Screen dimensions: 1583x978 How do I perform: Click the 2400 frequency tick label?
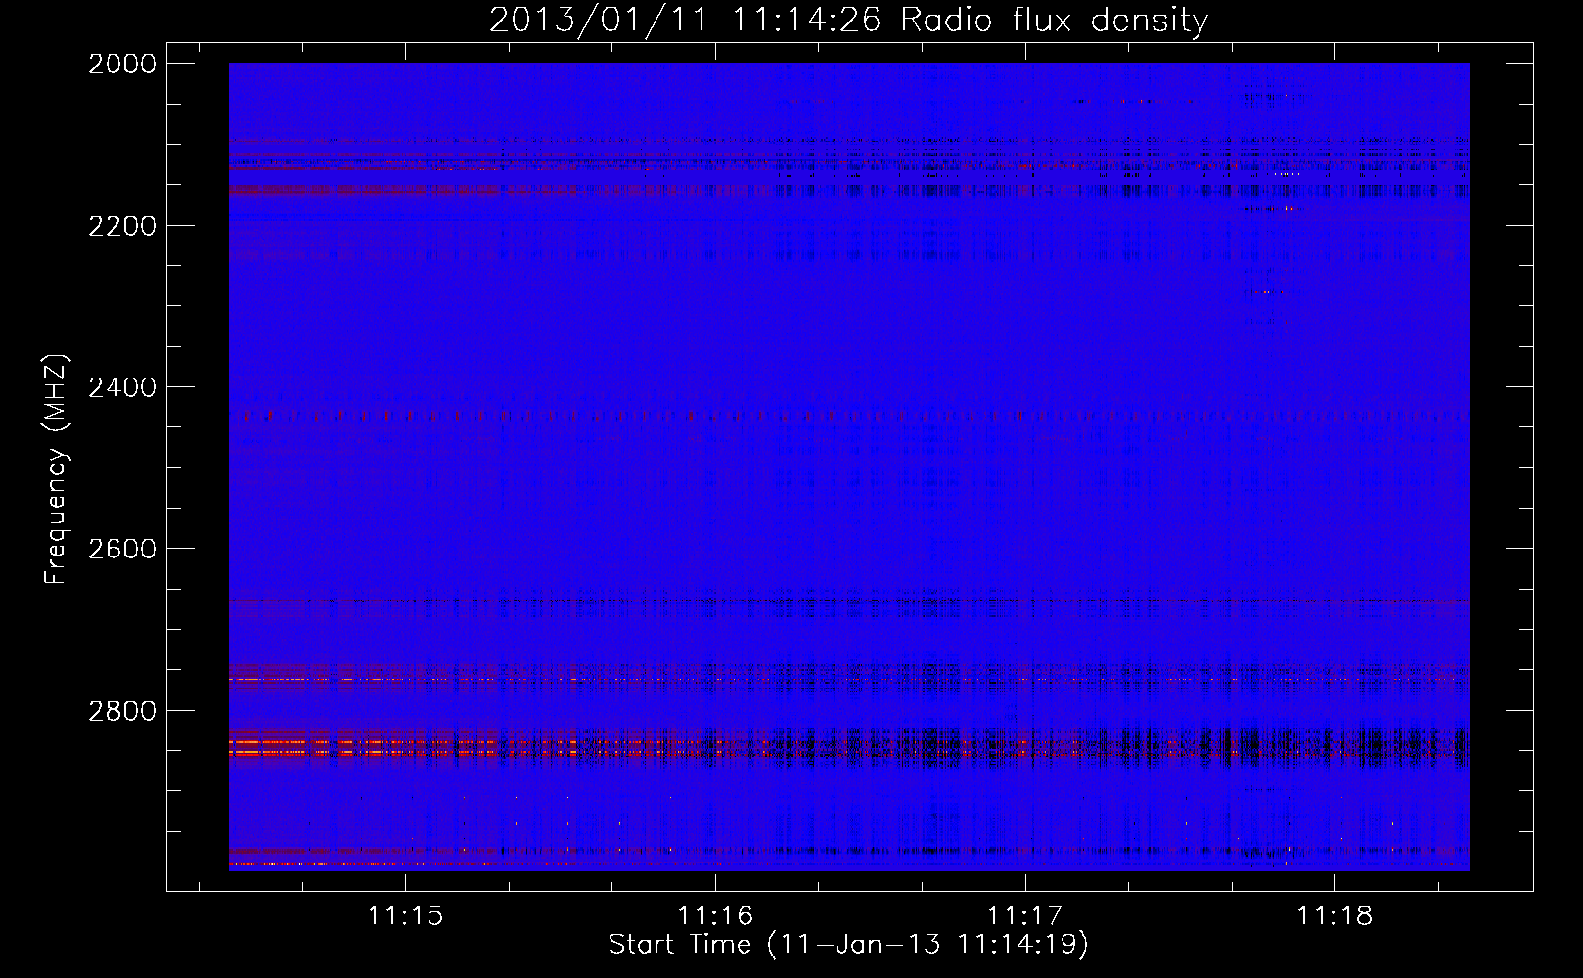click(122, 387)
